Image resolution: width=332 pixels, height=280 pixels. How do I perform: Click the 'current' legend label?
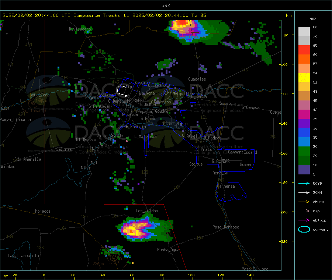tap(321, 229)
